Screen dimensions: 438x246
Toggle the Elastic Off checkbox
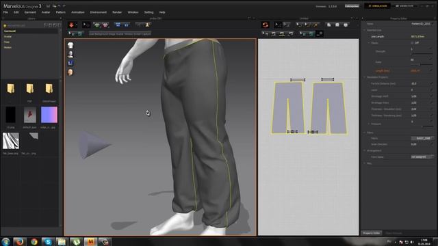click(412, 42)
